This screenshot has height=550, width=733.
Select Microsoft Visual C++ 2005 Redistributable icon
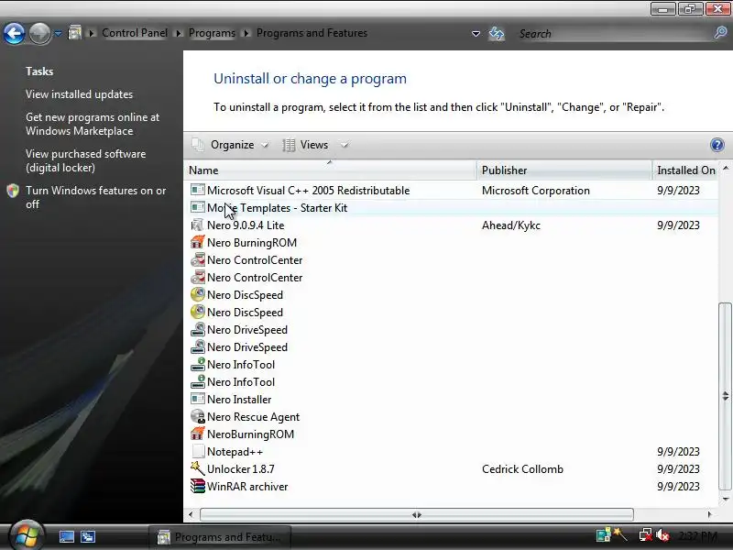198,190
